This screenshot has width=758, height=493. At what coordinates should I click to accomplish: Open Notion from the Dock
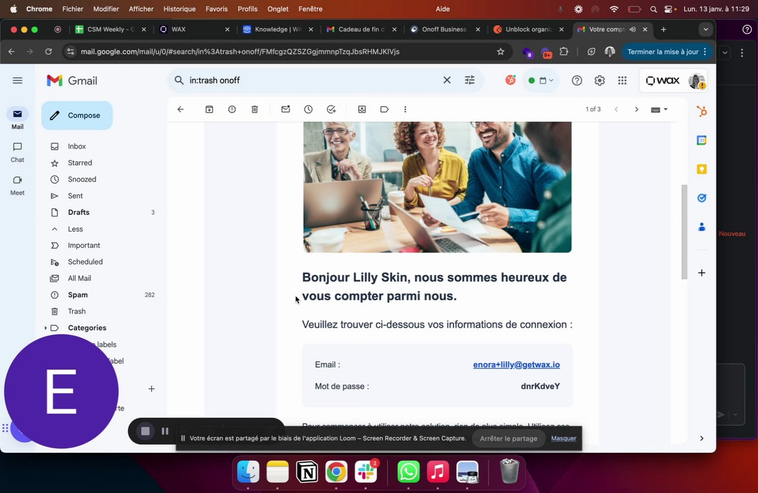[x=307, y=472]
